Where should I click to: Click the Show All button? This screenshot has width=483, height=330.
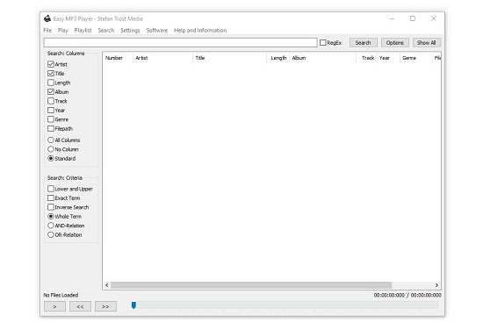pyautogui.click(x=427, y=42)
